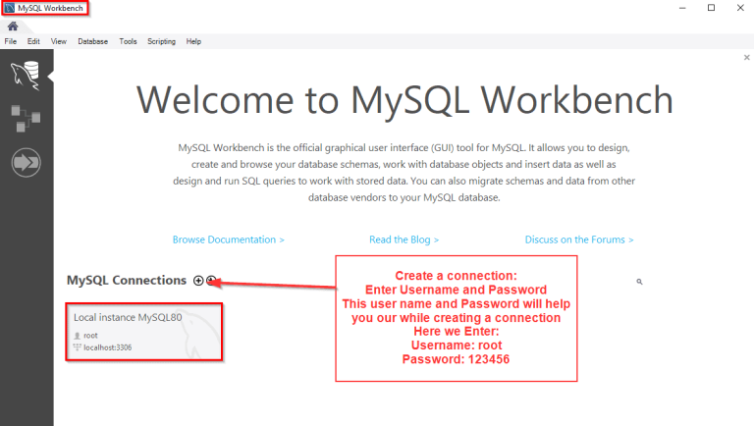754x426 pixels.
Task: Select the MySQL connections dolphin sidebar icon
Action: (x=26, y=76)
